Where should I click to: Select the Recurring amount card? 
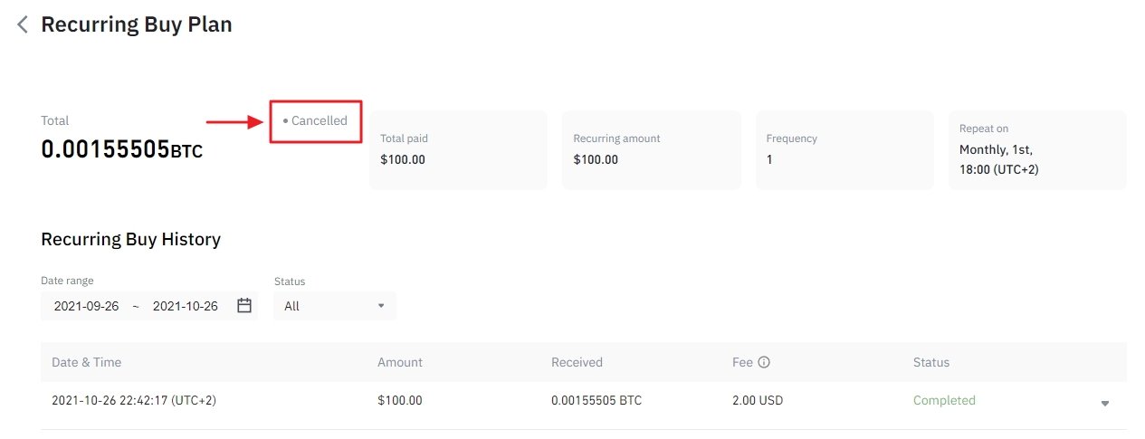pyautogui.click(x=651, y=150)
